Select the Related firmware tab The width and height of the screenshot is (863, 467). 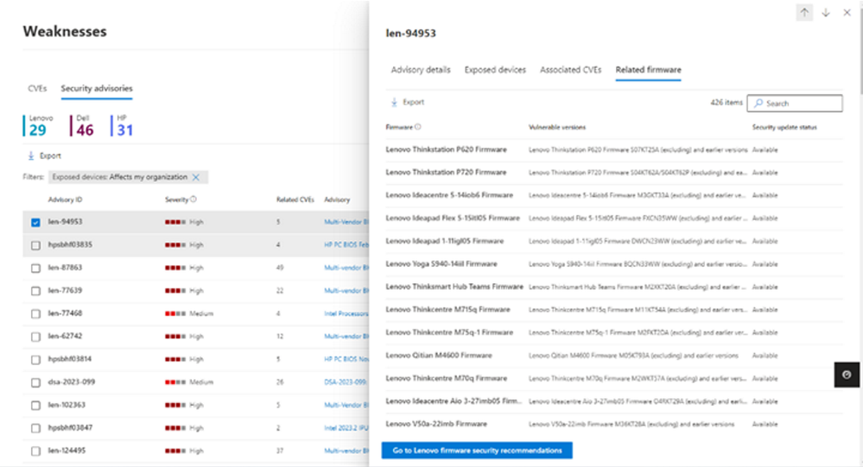pos(649,70)
